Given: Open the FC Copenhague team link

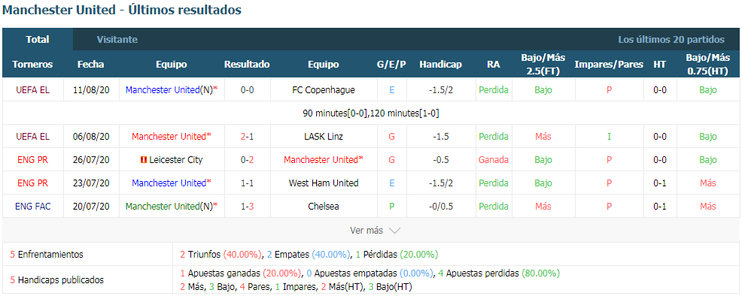Looking at the screenshot, I should pos(324,89).
